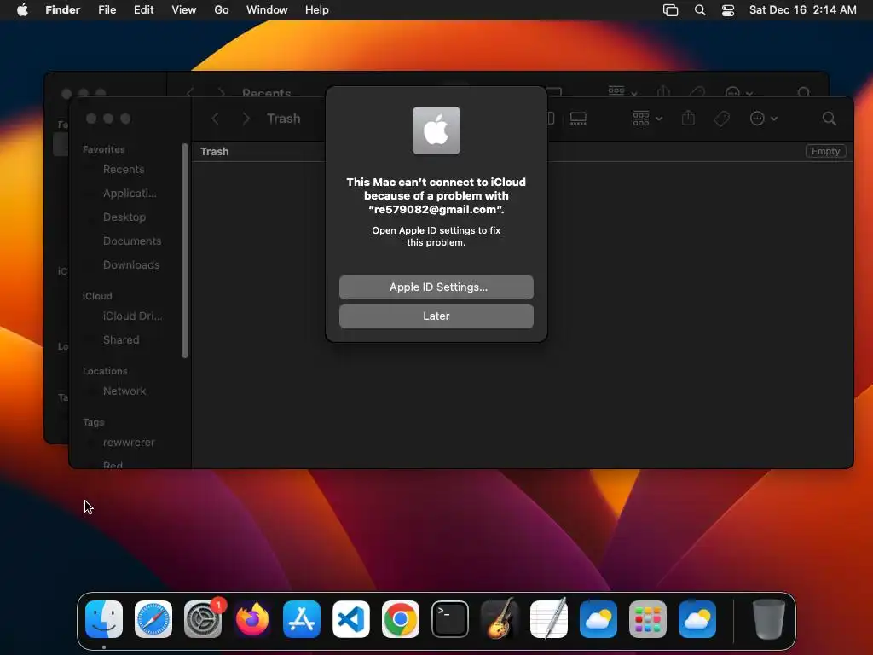The image size is (873, 655).
Task: Open the Weather app right of Launchpad
Action: tap(697, 619)
